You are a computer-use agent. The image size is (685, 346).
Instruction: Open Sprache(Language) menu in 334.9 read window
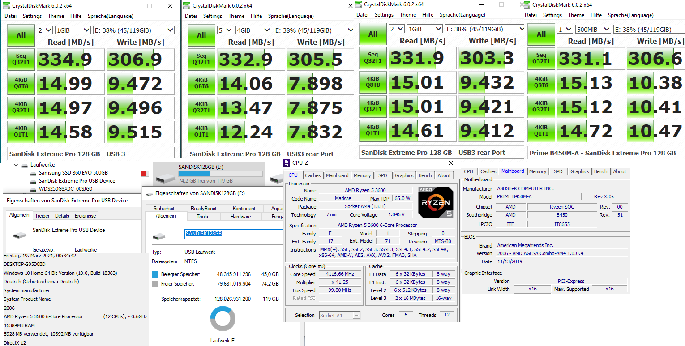tap(110, 16)
